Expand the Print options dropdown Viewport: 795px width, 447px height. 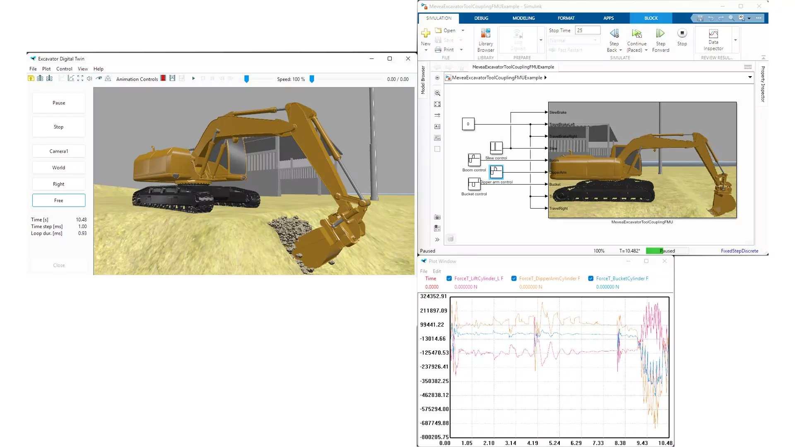click(x=461, y=50)
